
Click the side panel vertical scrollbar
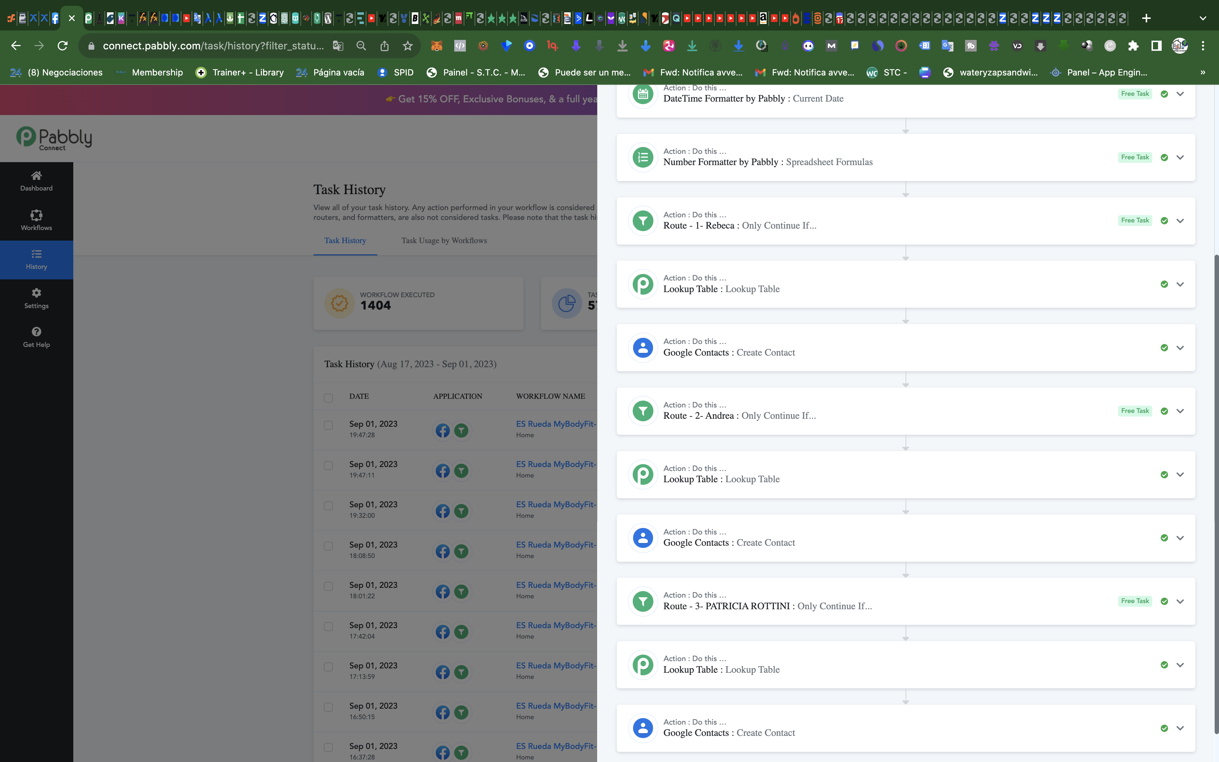1216,494
